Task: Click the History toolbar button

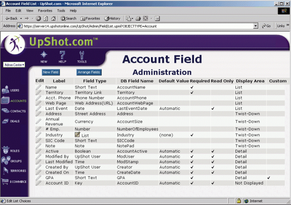Action: pos(112,18)
